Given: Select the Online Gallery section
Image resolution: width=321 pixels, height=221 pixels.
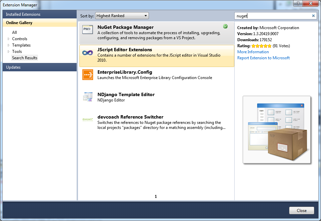Looking at the screenshot, I should [x=40, y=23].
